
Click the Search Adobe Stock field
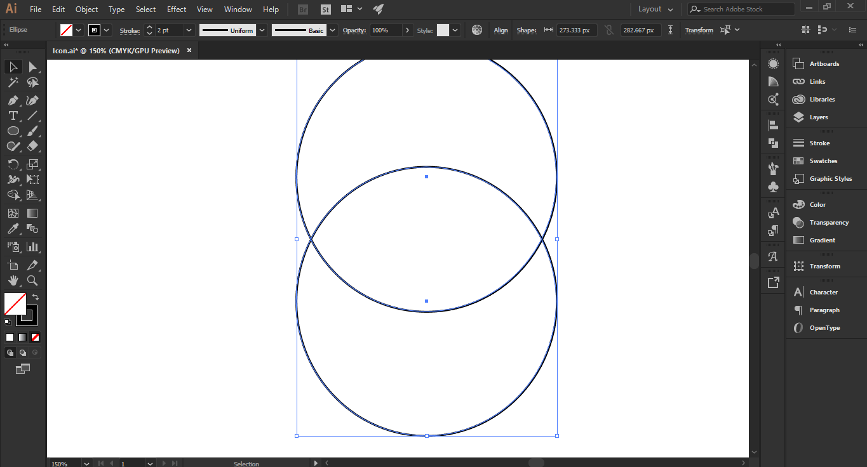tap(741, 9)
